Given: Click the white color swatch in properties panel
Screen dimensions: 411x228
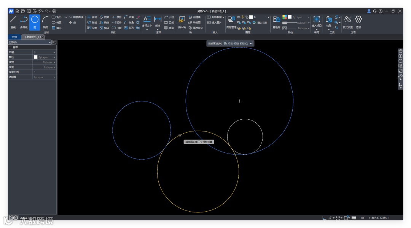Looking at the screenshot, I should coord(36,57).
